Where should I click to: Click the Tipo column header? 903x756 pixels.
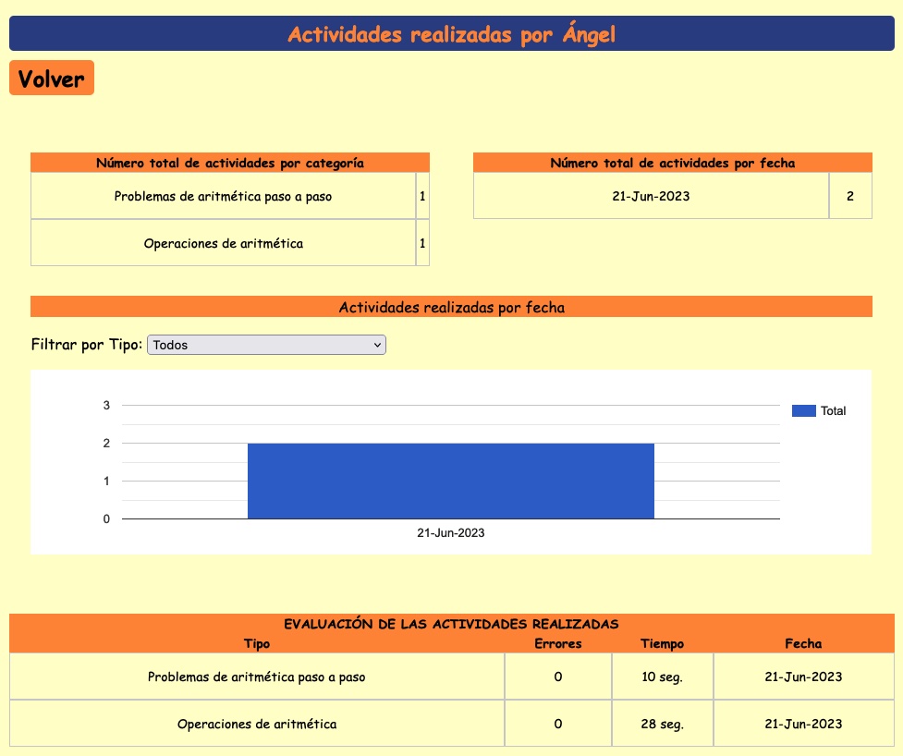pos(257,643)
